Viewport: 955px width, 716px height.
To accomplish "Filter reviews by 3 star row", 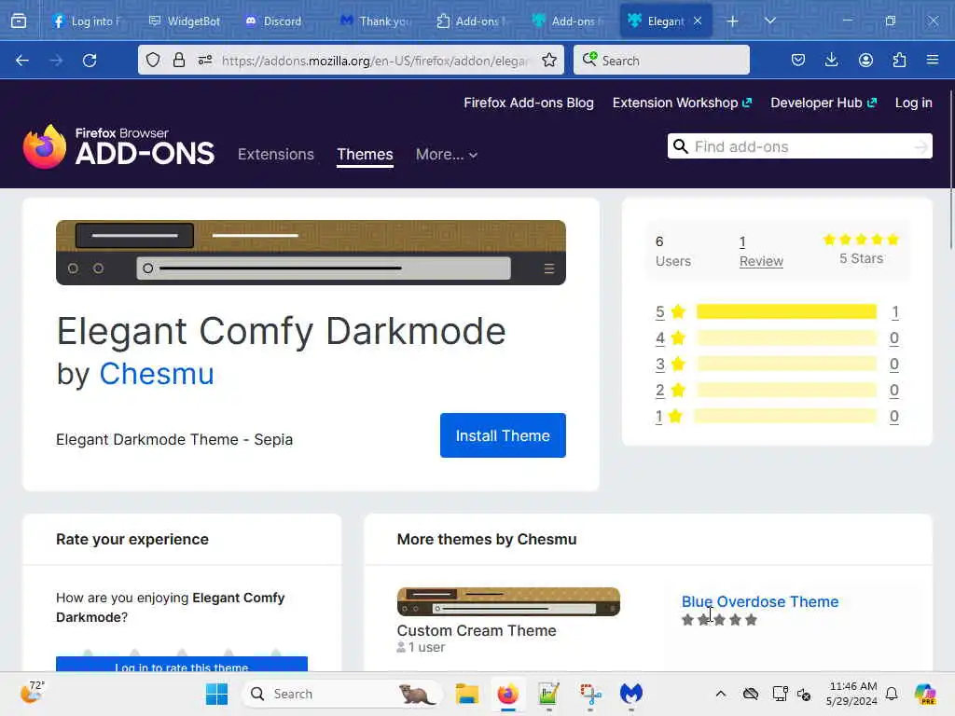I will tap(777, 365).
